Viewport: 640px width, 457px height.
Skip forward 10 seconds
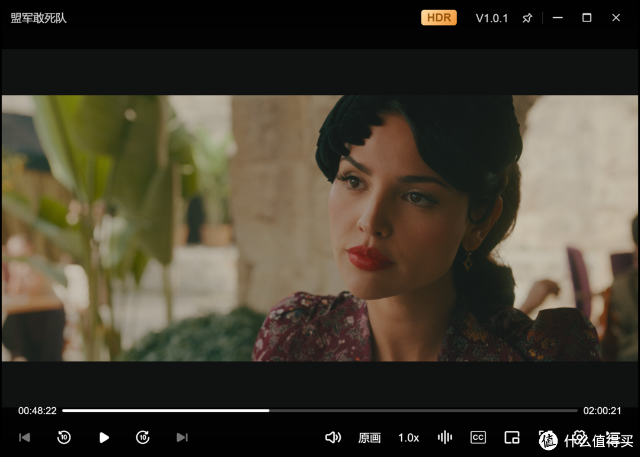coord(143,437)
